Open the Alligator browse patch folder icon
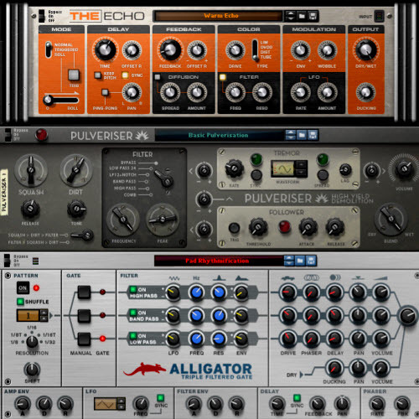Image resolution: width=419 pixels, height=419 pixels. pyautogui.click(x=300, y=261)
